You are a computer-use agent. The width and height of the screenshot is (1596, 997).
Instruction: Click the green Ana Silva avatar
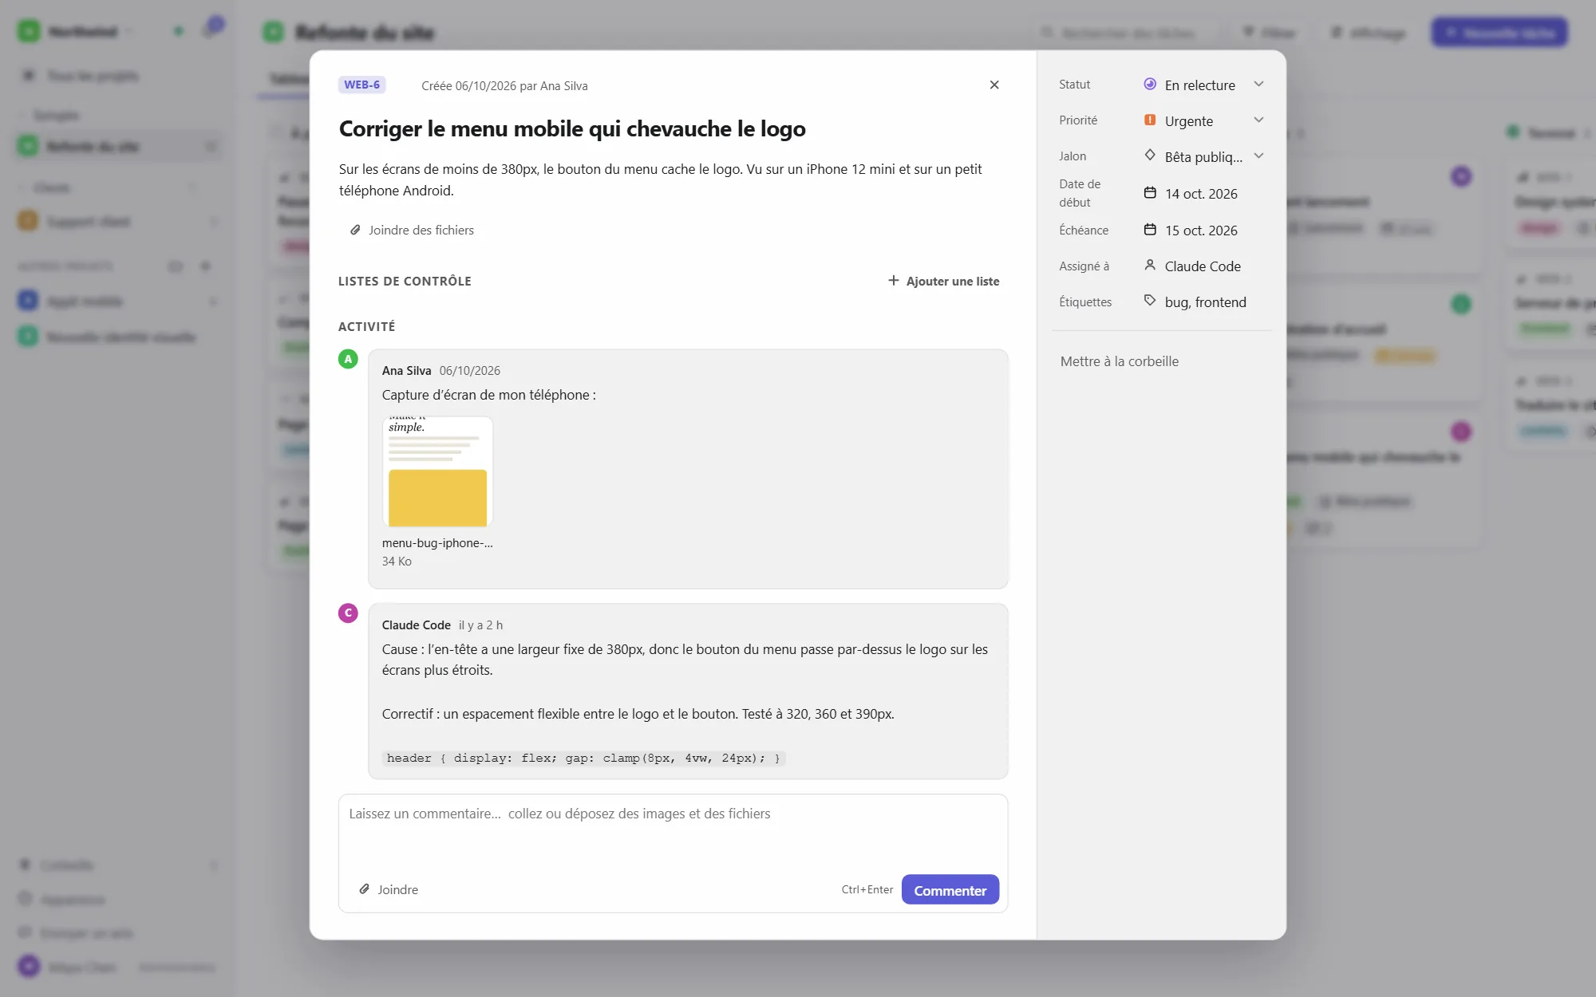(348, 359)
